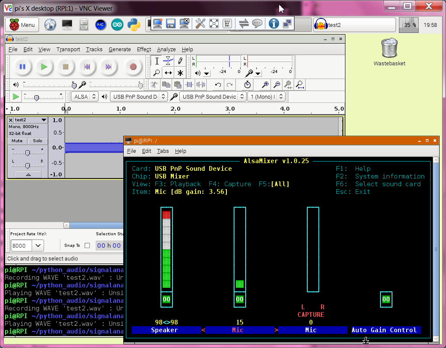
Task: Mute the test2 track
Action: 17,141
